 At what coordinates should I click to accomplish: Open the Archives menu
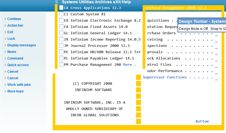click(x=103, y=2)
